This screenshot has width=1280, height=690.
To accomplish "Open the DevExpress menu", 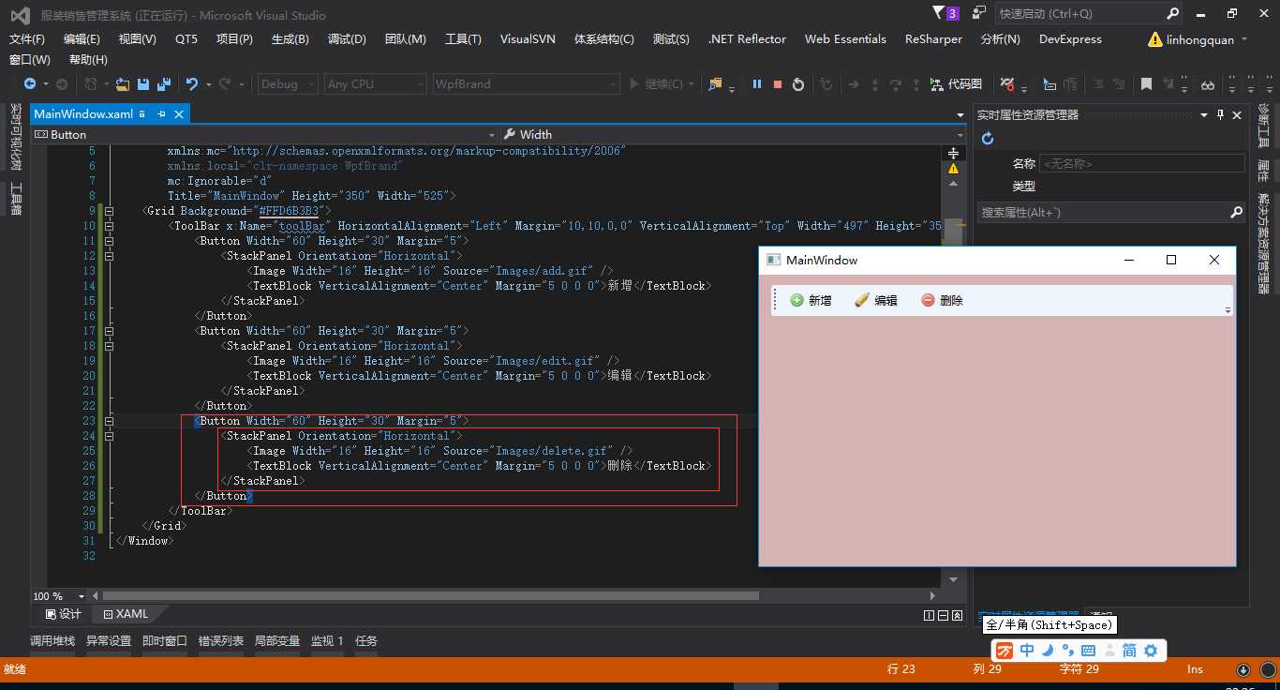I will coord(1070,39).
